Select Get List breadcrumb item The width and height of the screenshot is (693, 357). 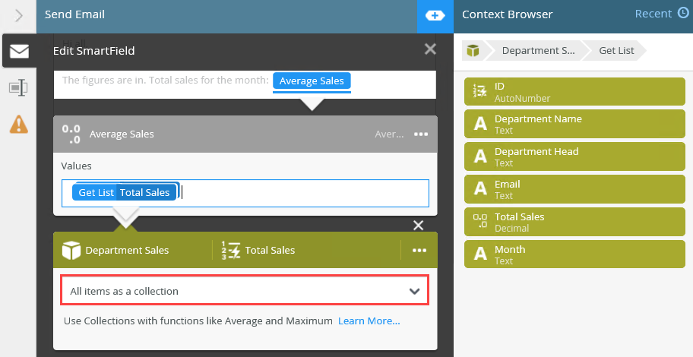pos(616,51)
